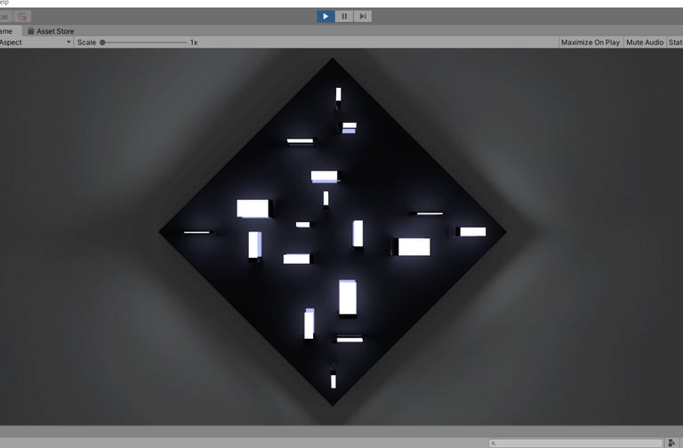Toggle Maximize On Play

tap(591, 43)
